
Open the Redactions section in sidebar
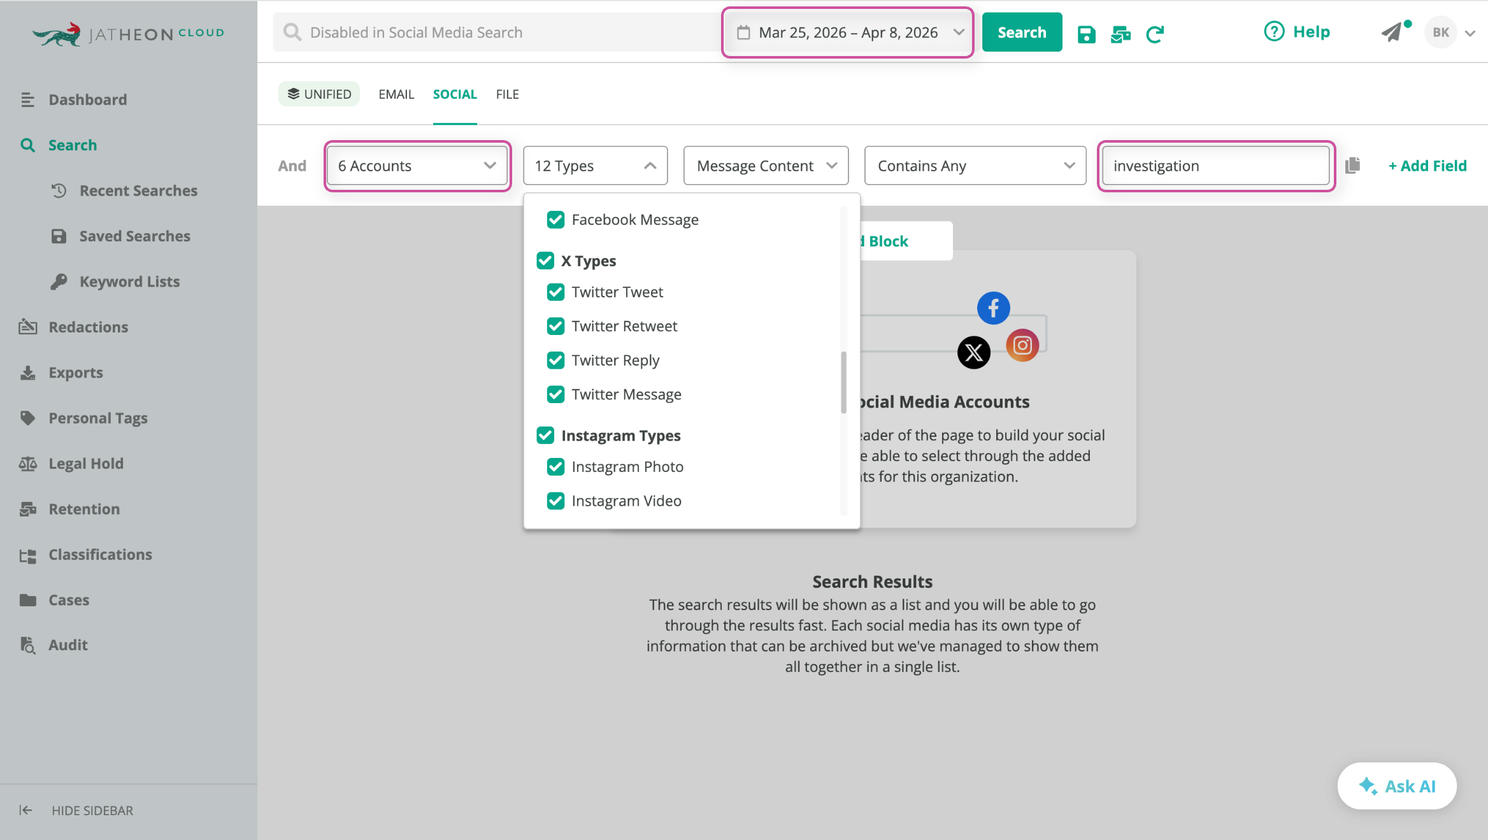click(x=89, y=327)
